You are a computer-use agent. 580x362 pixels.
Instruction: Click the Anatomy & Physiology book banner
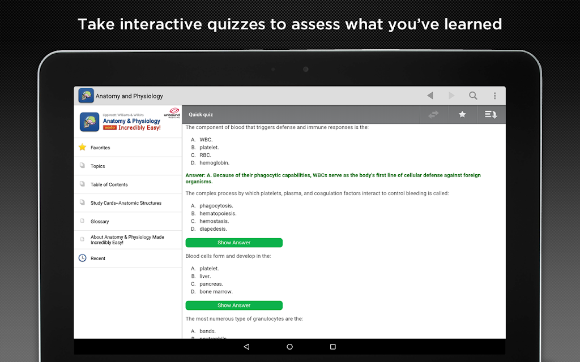pyautogui.click(x=127, y=122)
